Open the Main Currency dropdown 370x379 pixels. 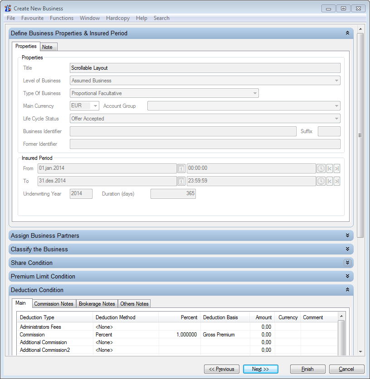(x=95, y=106)
